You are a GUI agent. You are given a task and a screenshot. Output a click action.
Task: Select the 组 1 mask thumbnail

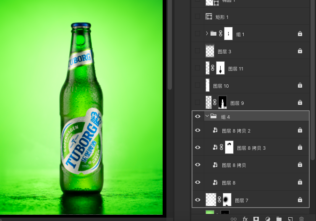(x=228, y=34)
